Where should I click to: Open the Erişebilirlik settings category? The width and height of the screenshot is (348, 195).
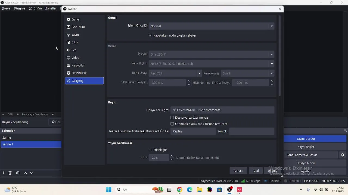click(x=84, y=73)
